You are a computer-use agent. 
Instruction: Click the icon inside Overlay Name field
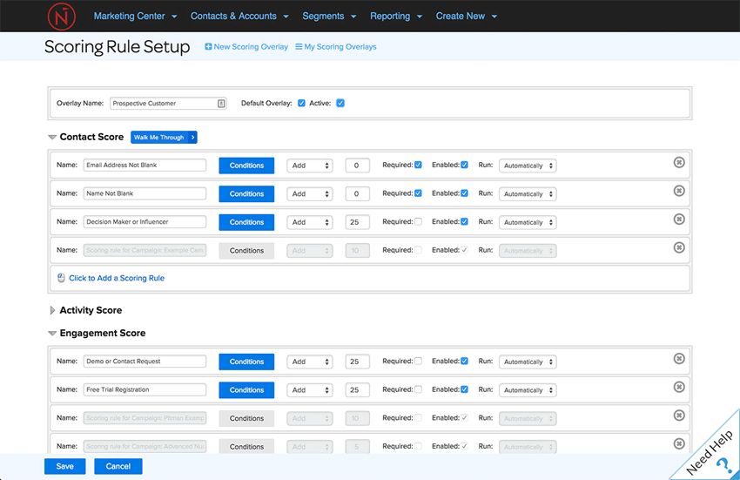(x=221, y=104)
